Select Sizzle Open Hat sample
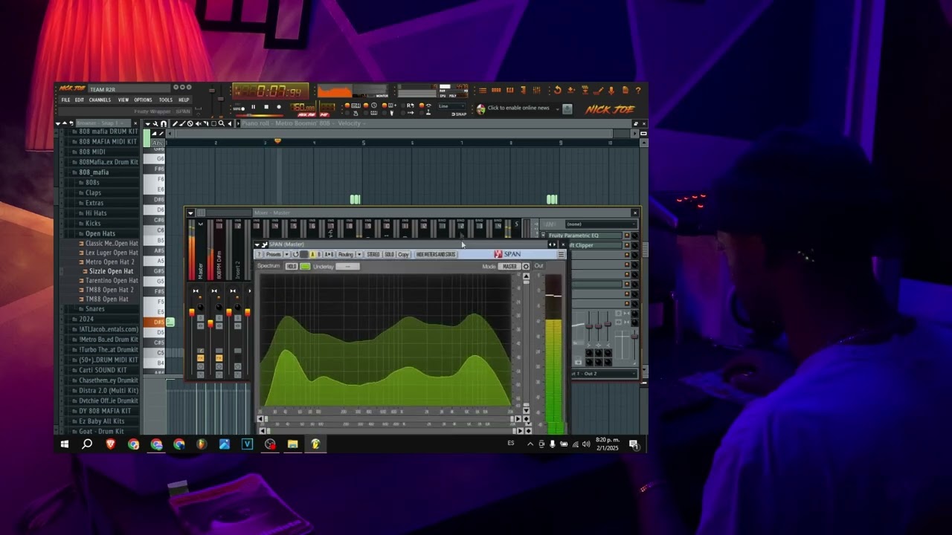Viewport: 952px width, 535px height. click(111, 271)
